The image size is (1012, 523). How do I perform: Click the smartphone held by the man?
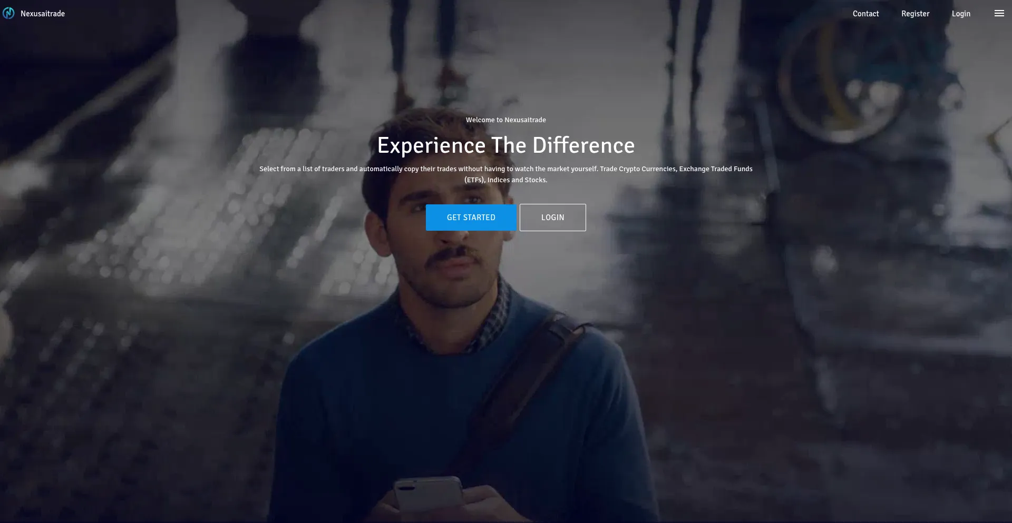coord(428,494)
